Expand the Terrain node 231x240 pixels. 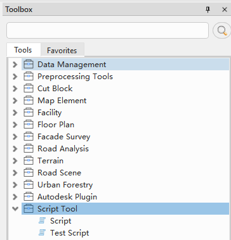point(15,161)
